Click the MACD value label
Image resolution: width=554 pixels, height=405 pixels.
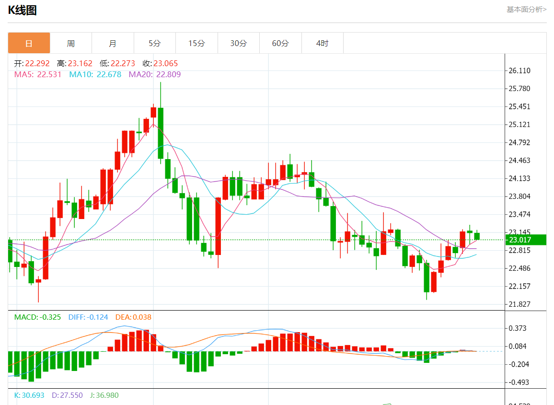click(37, 317)
